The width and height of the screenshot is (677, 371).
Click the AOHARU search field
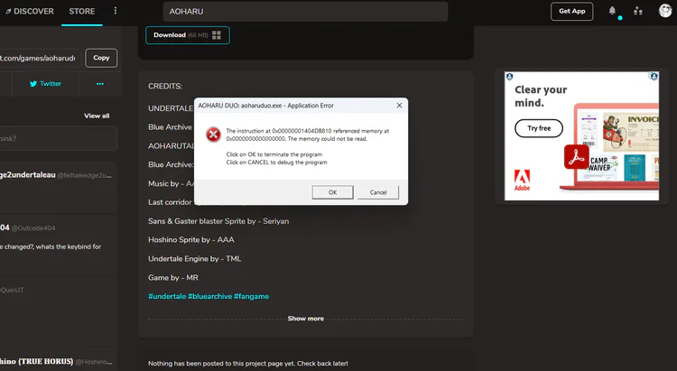(x=306, y=11)
